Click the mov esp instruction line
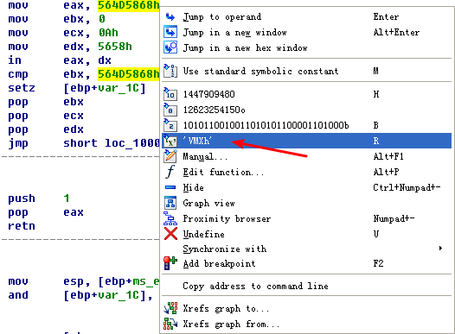 [x=84, y=281]
